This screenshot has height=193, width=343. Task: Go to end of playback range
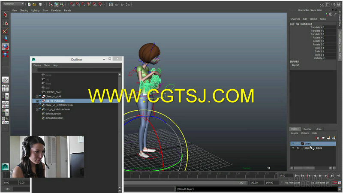pyautogui.click(x=338, y=176)
